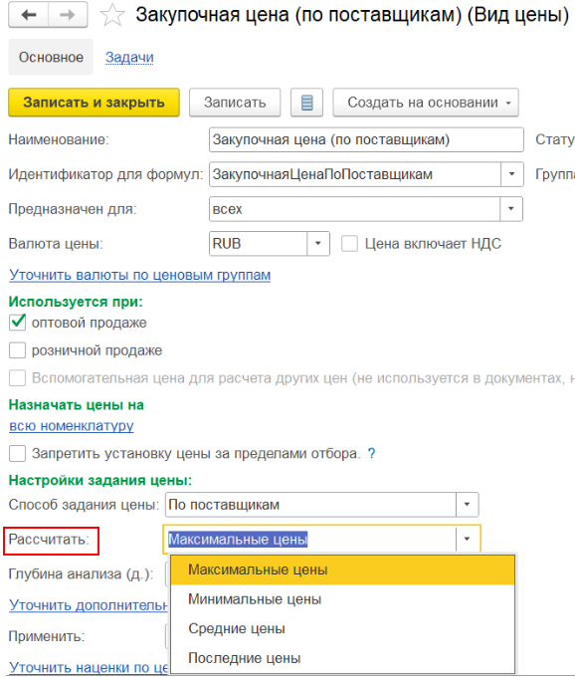This screenshot has height=677, width=575.
Task: Open Уточнить валюты по ценовым группам link
Action: pos(140,275)
